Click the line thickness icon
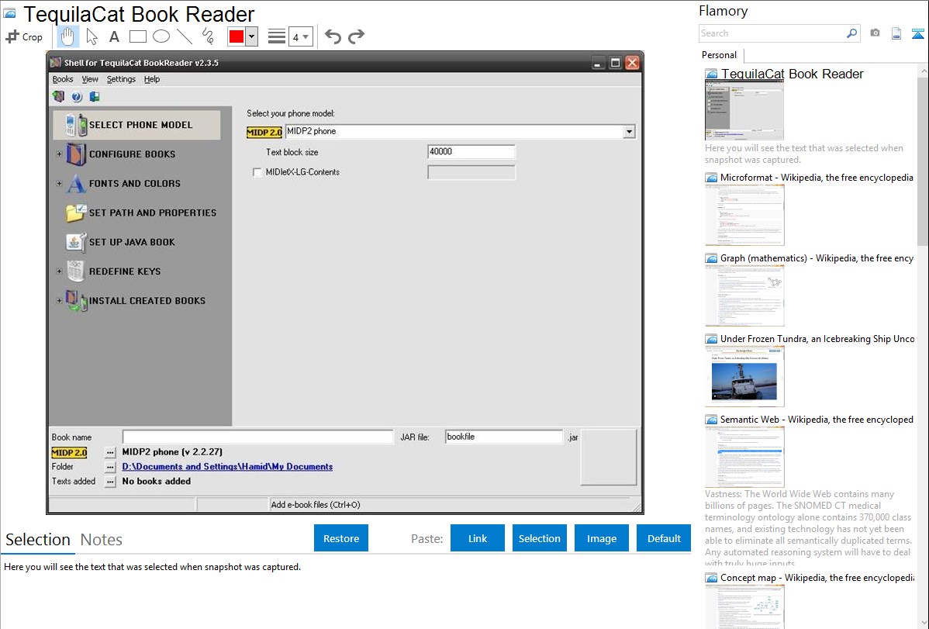Viewport: 929px width, 629px height. point(277,36)
